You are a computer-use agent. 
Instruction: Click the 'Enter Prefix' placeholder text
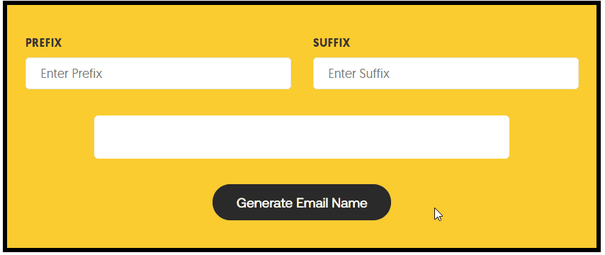72,73
